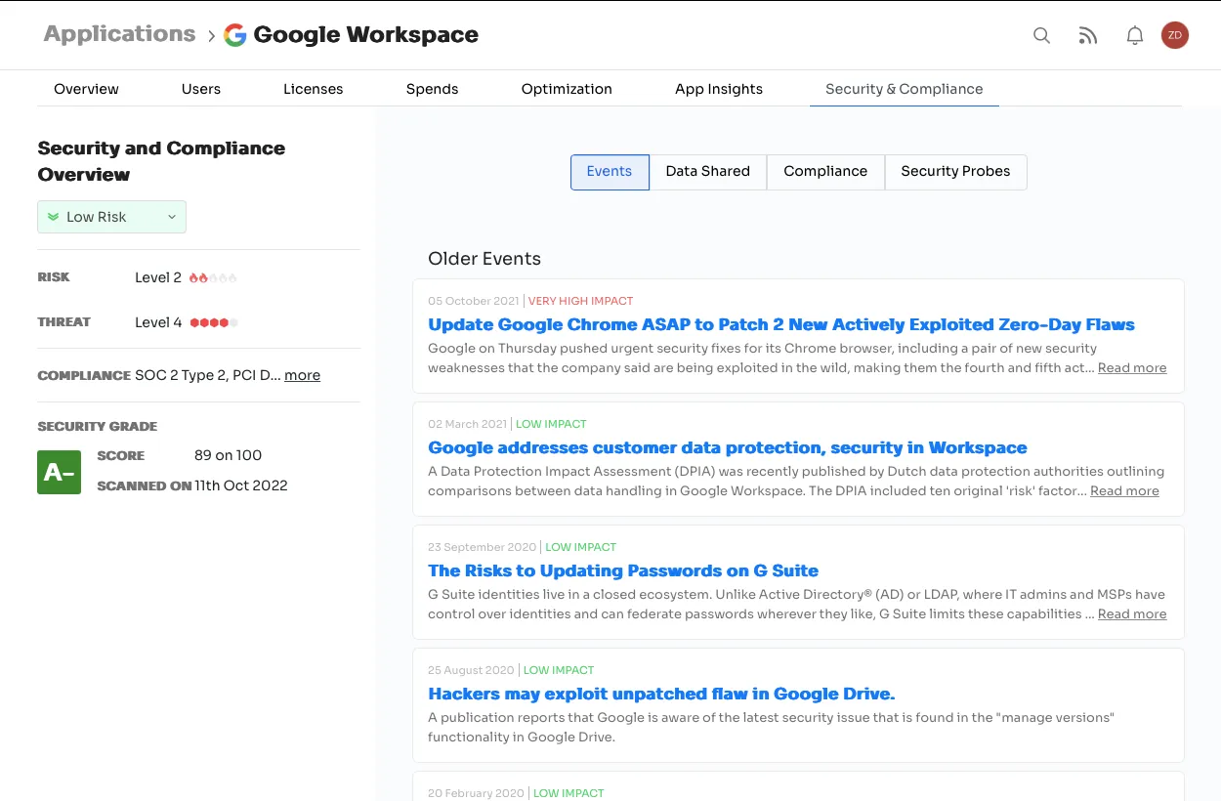1221x801 pixels.
Task: Open the ZD user avatar menu
Action: point(1175,35)
